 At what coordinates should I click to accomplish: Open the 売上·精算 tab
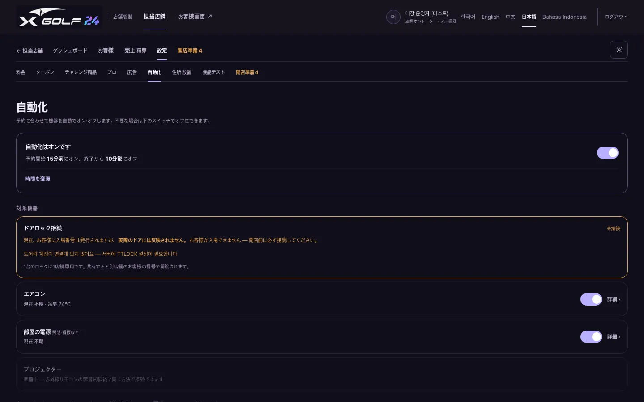[x=136, y=51]
